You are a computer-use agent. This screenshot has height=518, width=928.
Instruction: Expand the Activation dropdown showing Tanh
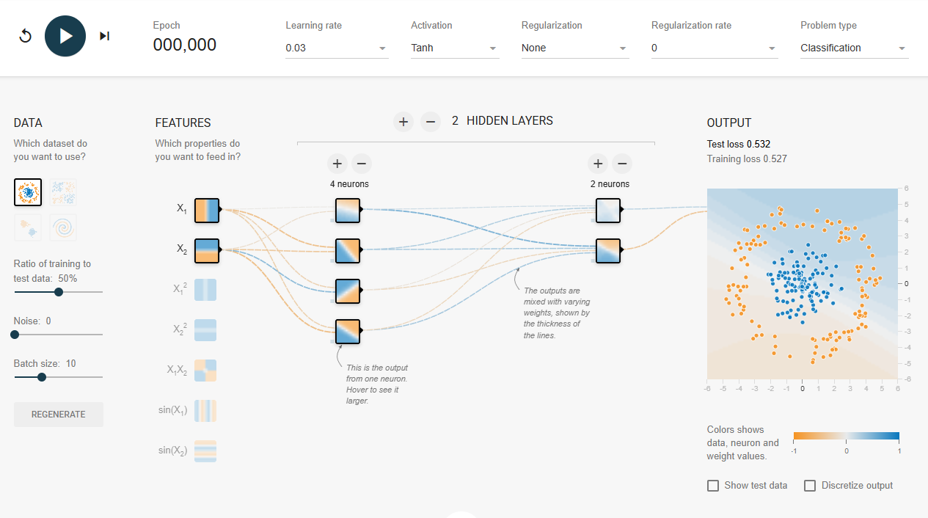click(454, 48)
